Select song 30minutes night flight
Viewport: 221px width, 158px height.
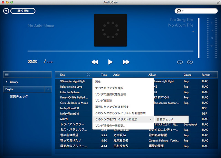coord(73,81)
